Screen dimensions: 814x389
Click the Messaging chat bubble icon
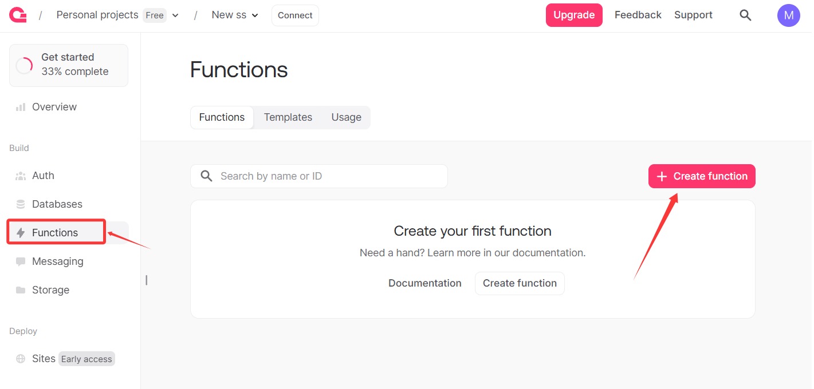pos(21,261)
